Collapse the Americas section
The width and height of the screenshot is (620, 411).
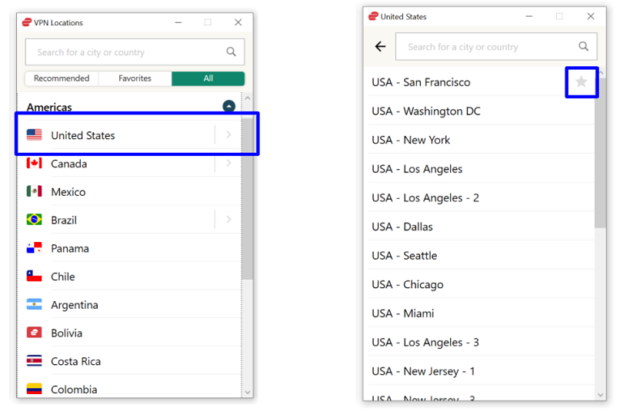pyautogui.click(x=228, y=107)
